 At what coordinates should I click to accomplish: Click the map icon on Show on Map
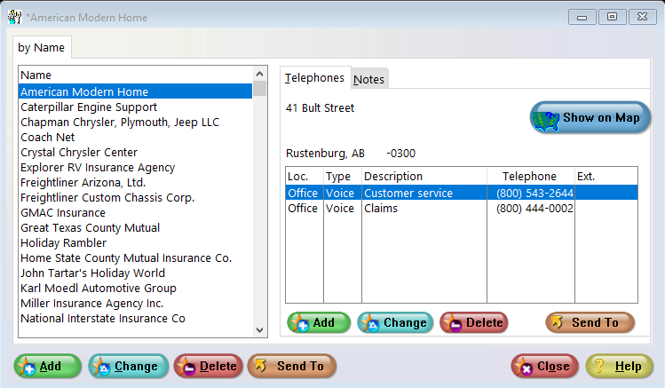coord(547,121)
